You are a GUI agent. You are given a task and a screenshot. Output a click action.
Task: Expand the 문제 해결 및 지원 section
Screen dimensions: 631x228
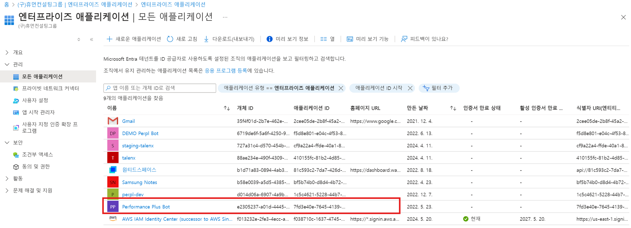tap(7, 191)
